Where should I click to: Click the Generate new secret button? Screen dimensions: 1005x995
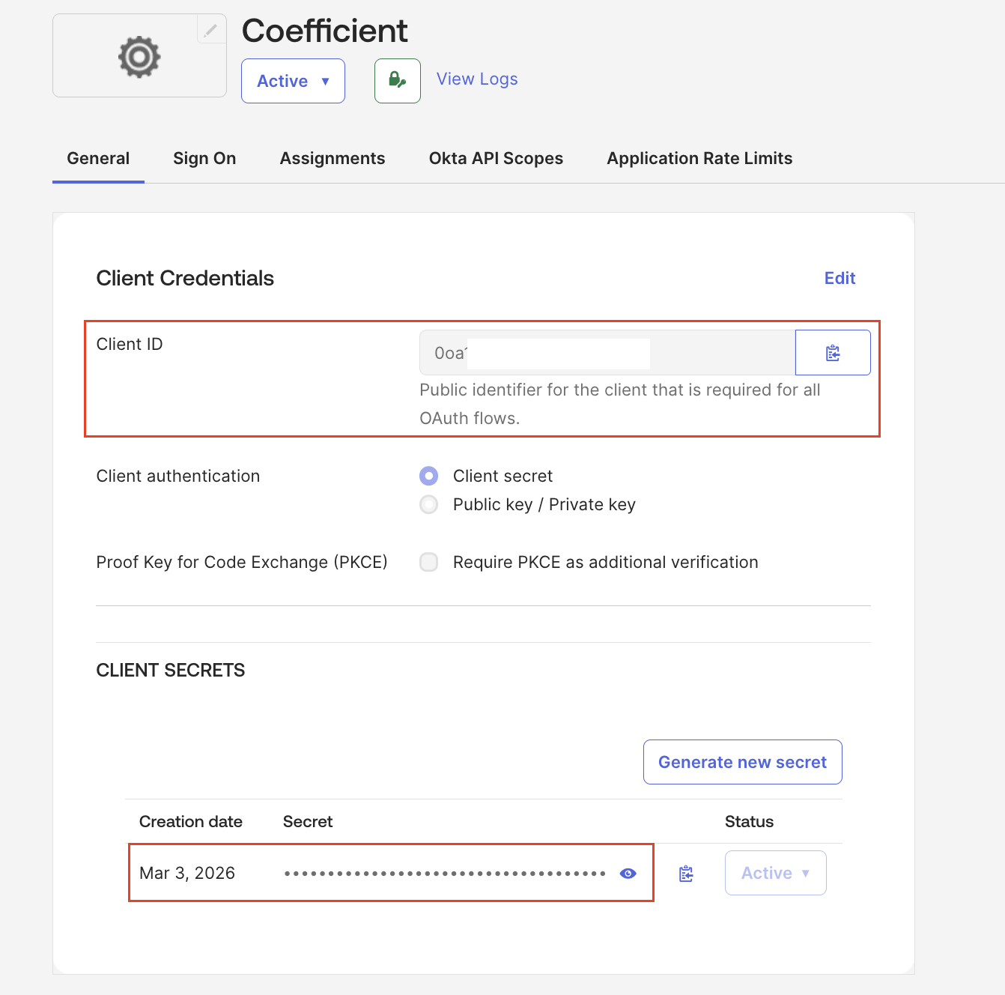742,763
